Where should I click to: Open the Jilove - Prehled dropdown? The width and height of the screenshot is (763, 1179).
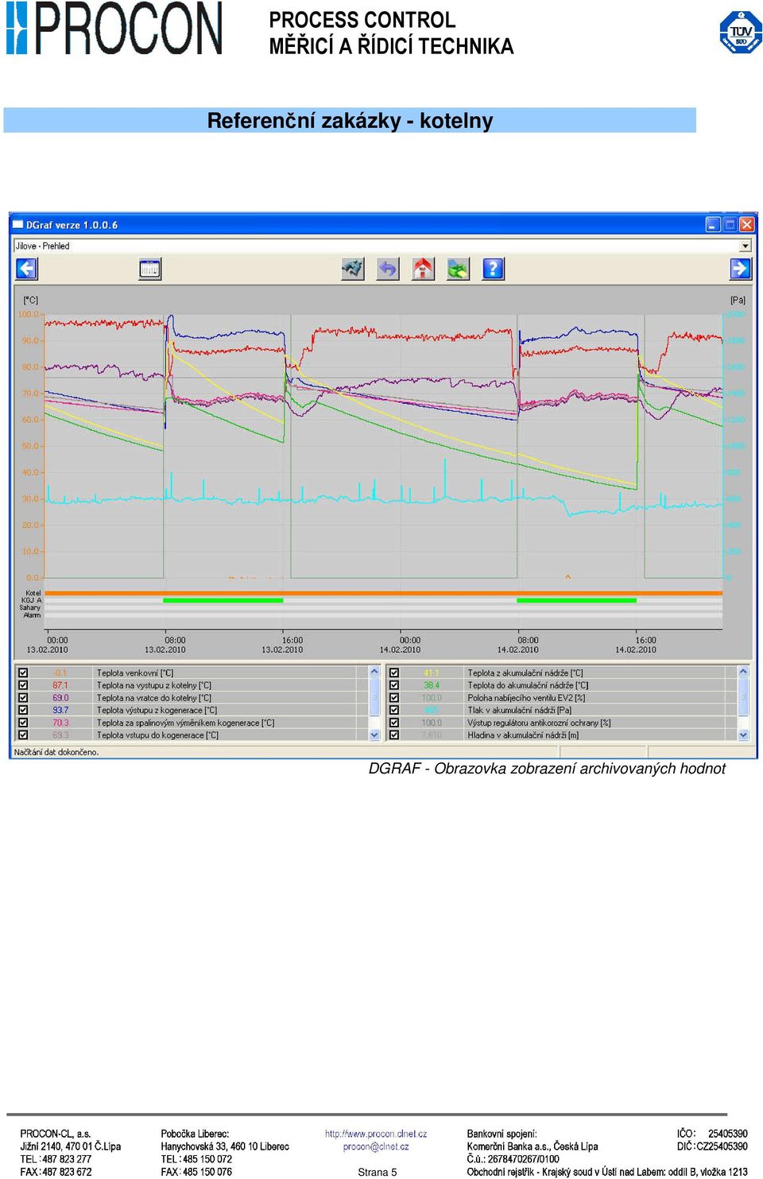pos(745,246)
